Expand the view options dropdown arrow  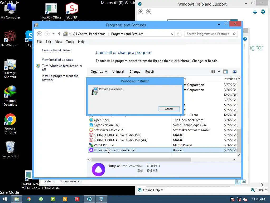point(219,72)
